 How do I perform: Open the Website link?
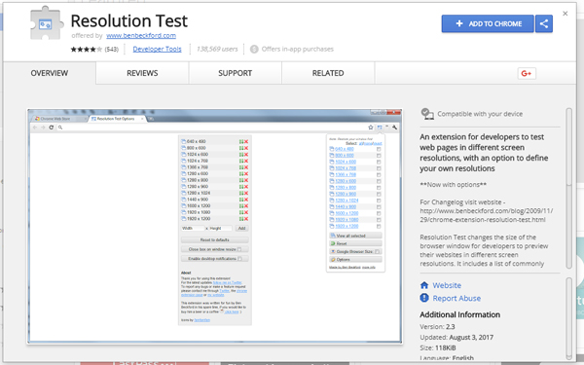tap(447, 285)
